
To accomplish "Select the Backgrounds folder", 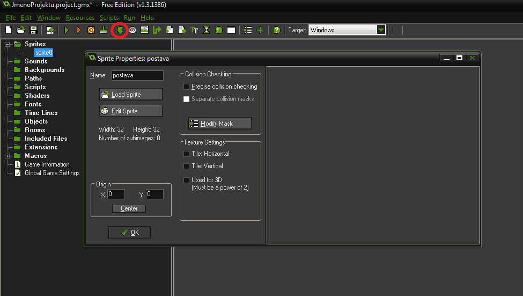I will click(x=45, y=70).
